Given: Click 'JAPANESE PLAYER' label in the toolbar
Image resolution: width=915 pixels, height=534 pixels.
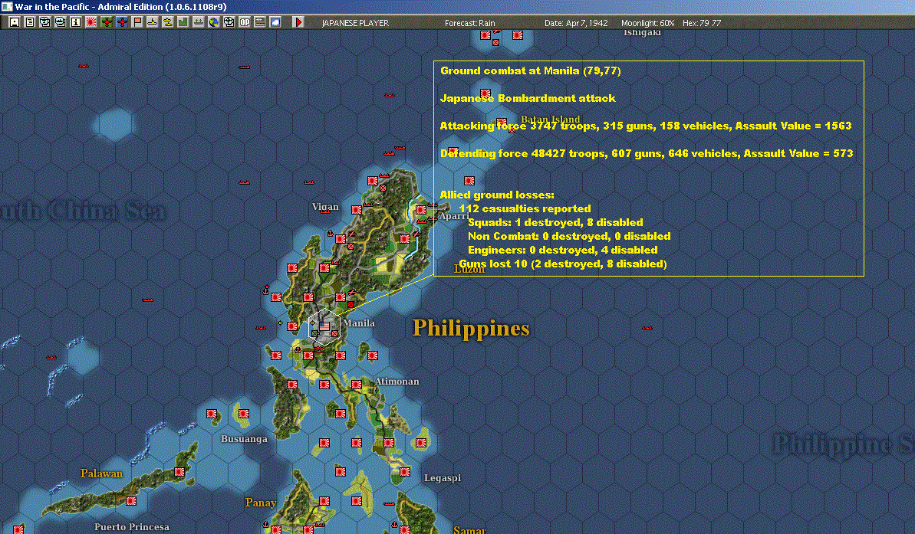Looking at the screenshot, I should pyautogui.click(x=355, y=23).
